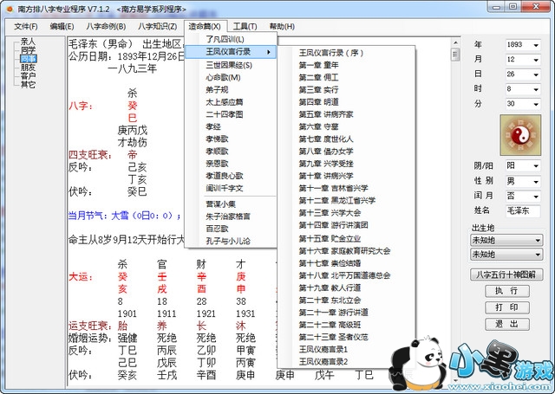The width and height of the screenshot is (555, 394).
Task: Open 王凤仪嘉言录1 submenu item
Action: [346, 350]
